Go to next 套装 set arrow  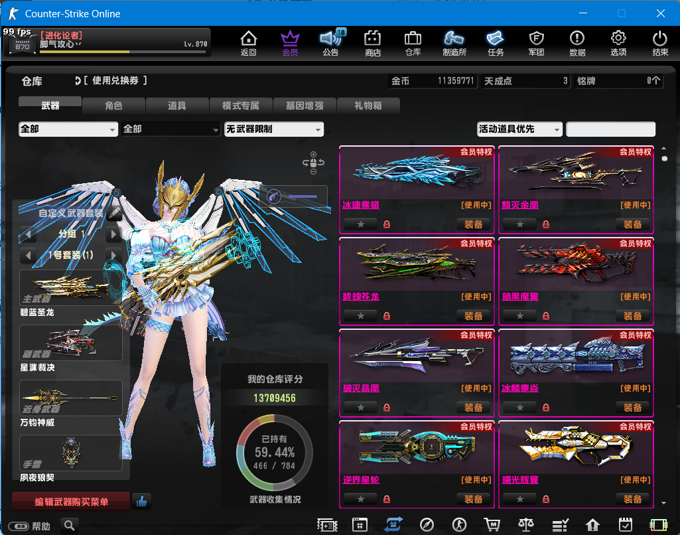113,255
